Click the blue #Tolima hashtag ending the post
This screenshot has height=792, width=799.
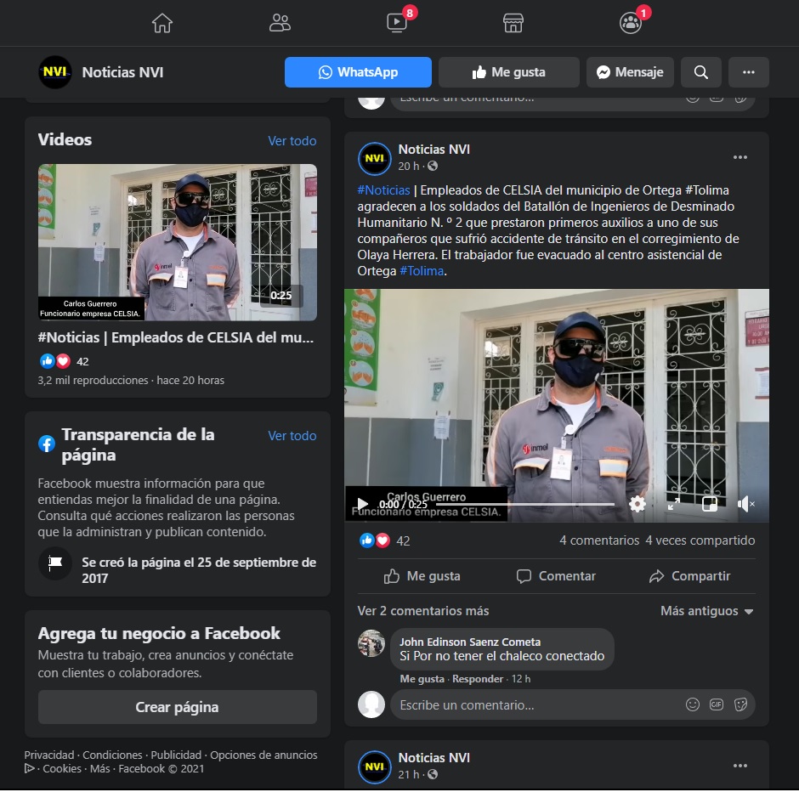coord(422,271)
